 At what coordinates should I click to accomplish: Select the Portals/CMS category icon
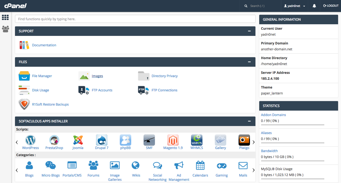point(72,166)
